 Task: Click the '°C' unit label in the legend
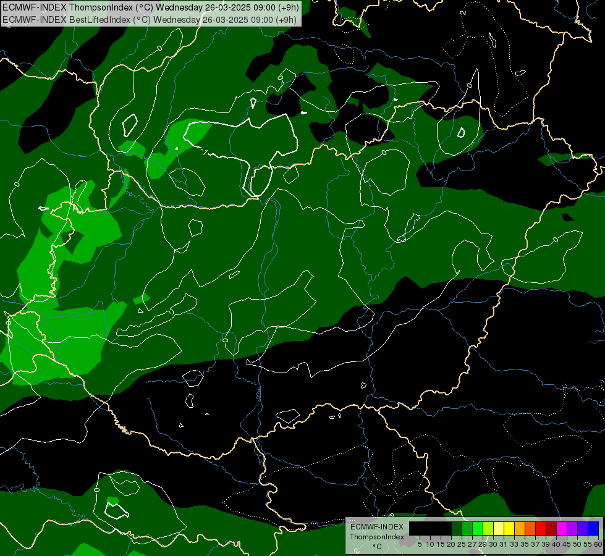point(377,547)
